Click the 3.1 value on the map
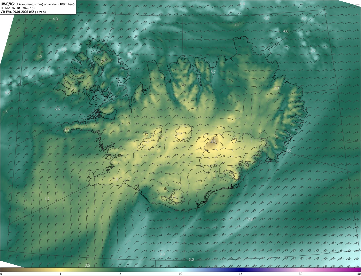Image resolution: width=361 pixels, height=276 pixels. coord(47,199)
